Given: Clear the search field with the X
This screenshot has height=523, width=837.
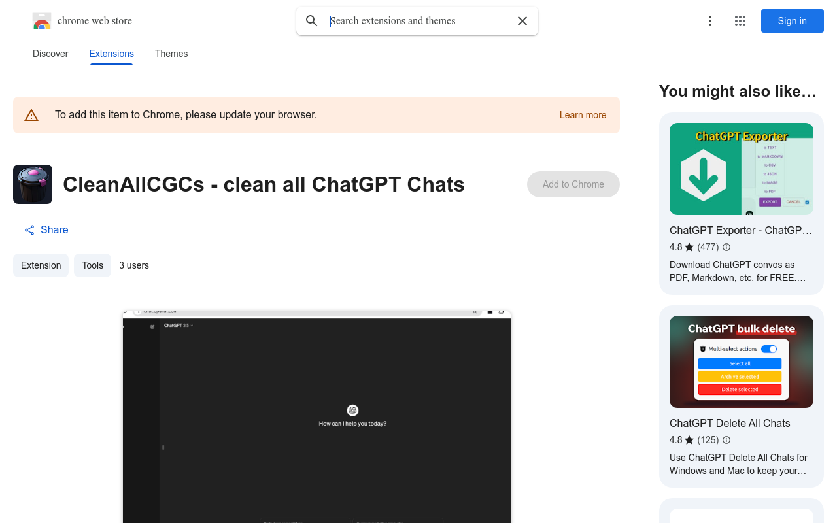Looking at the screenshot, I should (522, 21).
